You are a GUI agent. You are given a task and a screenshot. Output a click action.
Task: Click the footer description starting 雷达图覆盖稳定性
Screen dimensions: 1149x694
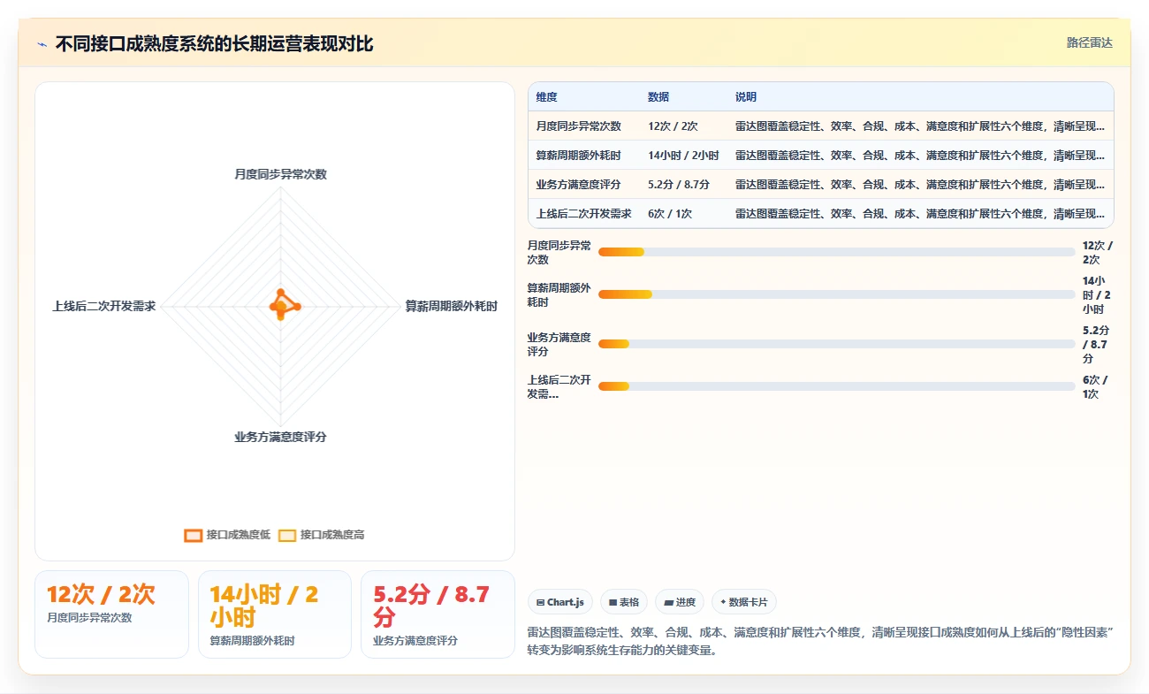[x=820, y=641]
